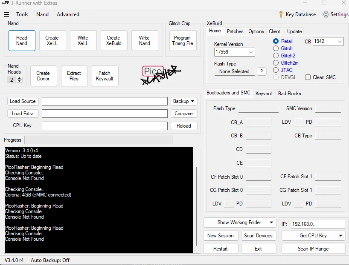Click the Patch Keyvault button
The image size is (349, 265).
tap(105, 76)
